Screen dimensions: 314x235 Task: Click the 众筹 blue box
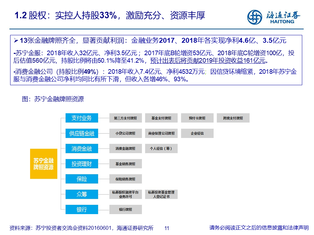pyautogui.click(x=82, y=194)
